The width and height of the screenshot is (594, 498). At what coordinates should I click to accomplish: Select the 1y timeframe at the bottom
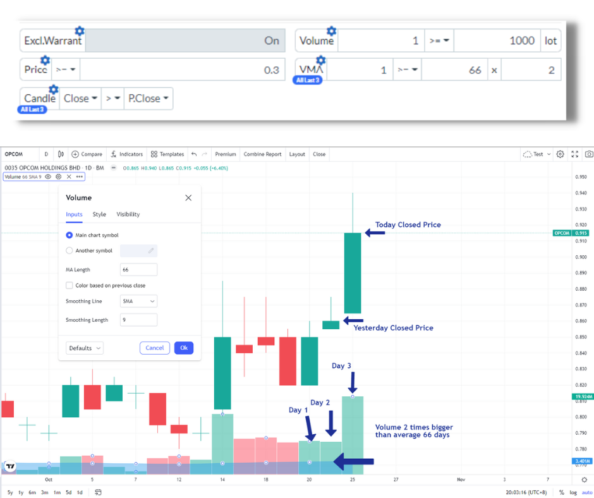click(20, 492)
